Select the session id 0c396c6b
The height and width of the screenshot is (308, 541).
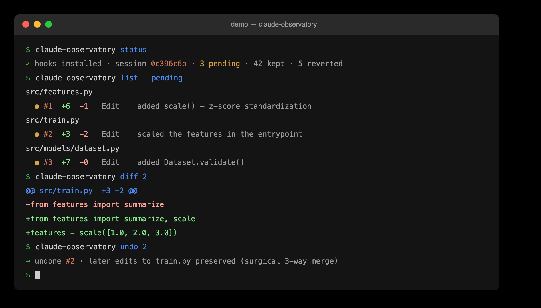tap(168, 64)
